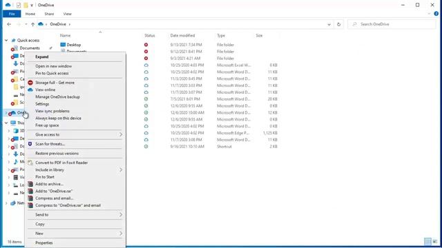The image size is (442, 248).
Task: Collapse the This PC tree node
Action: [x=6, y=123]
